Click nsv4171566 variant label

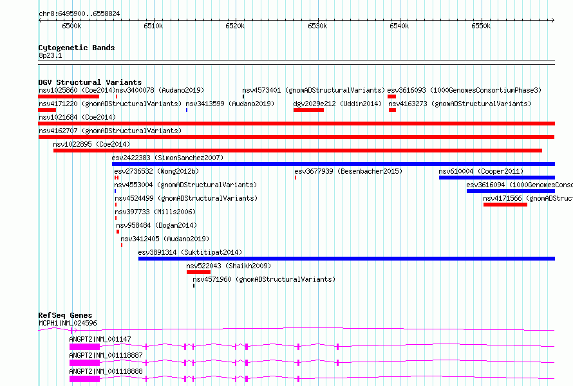tap(528, 198)
